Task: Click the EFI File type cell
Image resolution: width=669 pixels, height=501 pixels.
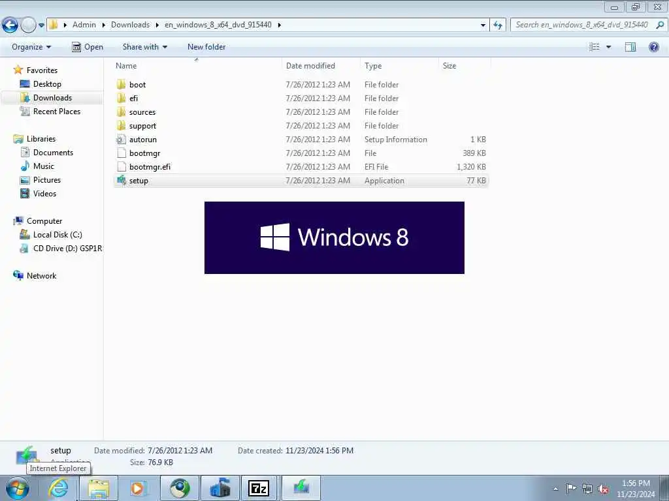Action: point(376,166)
